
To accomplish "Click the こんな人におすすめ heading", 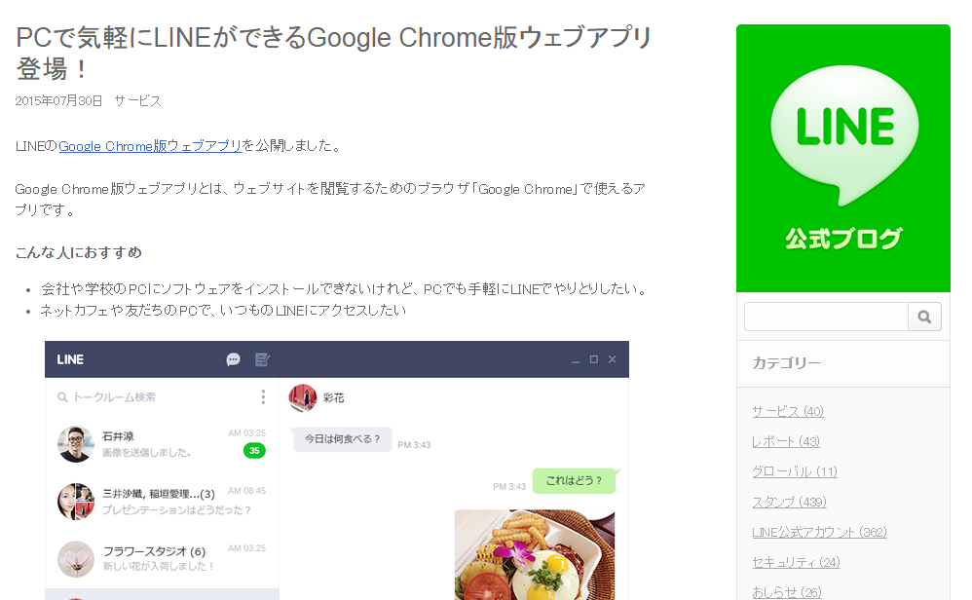I will 79,252.
